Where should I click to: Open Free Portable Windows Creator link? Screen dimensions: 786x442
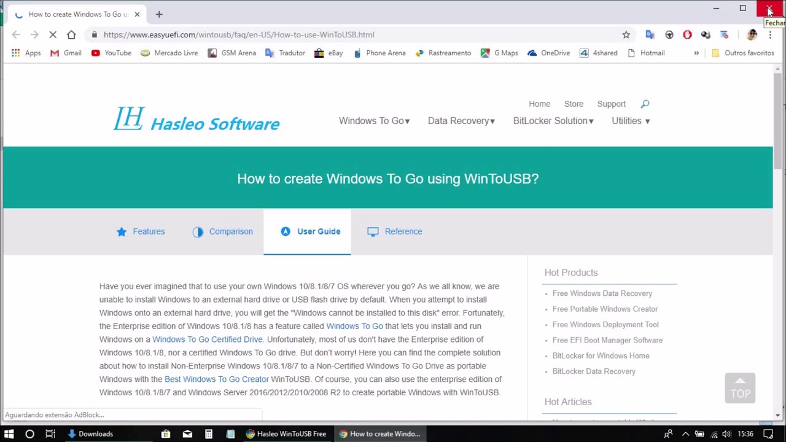[x=605, y=309]
